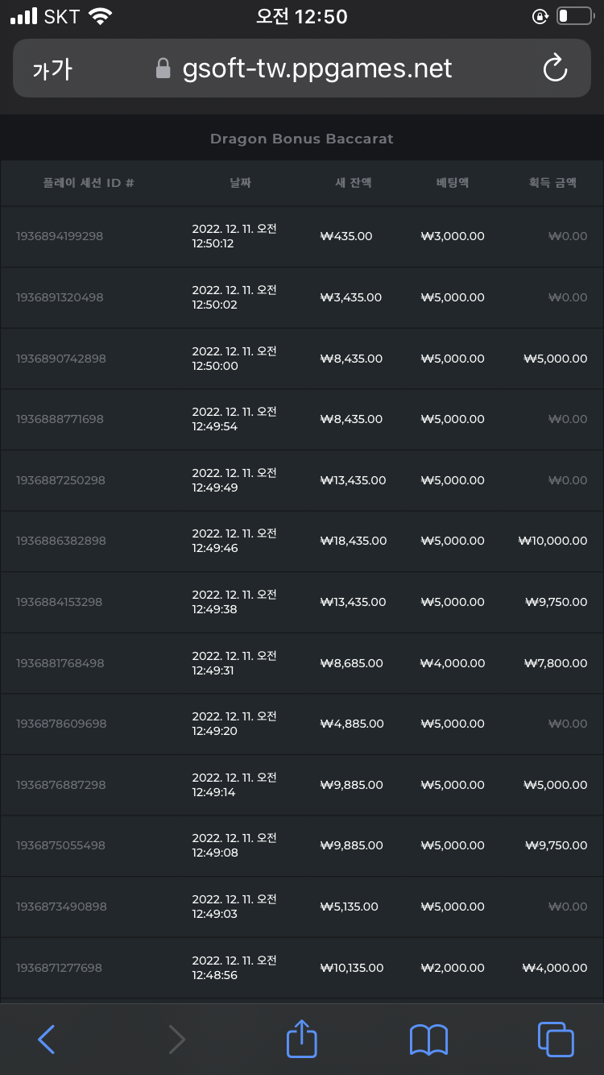Screen dimensions: 604x1075
Task: Select the 획득 금액 column header
Action: click(x=552, y=183)
